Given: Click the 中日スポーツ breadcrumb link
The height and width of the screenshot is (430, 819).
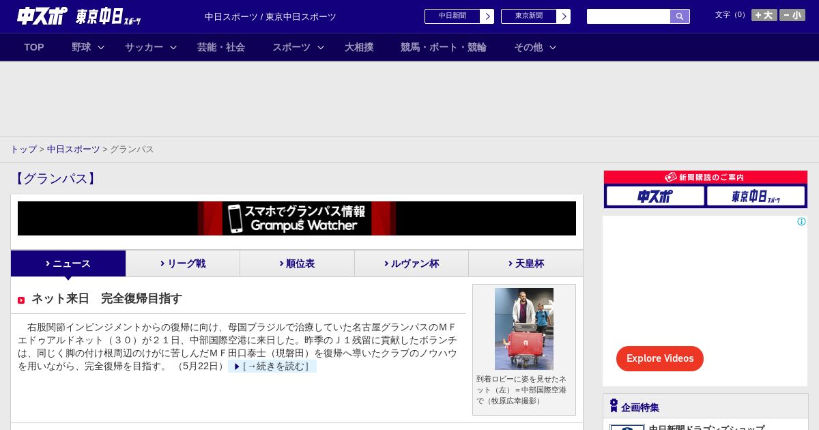Looking at the screenshot, I should pyautogui.click(x=74, y=149).
